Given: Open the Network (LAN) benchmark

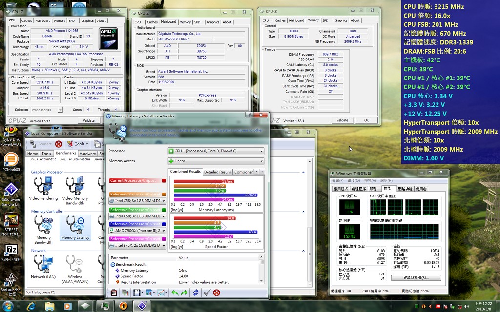Looking at the screenshot, I should pyautogui.click(x=43, y=267).
